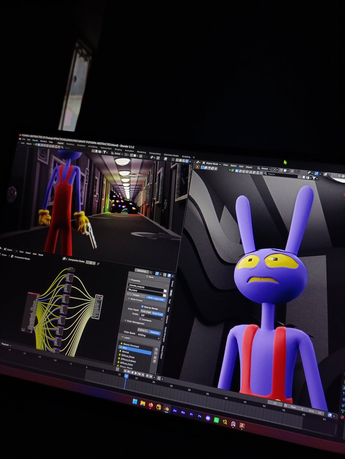Select Float (Half) color depth
Image resolution: width=345 pixels, height=459 pixels.
point(146,311)
